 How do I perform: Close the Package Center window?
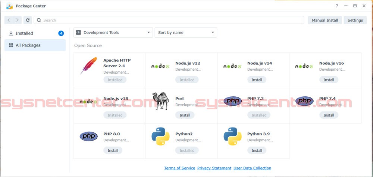pos(364,6)
